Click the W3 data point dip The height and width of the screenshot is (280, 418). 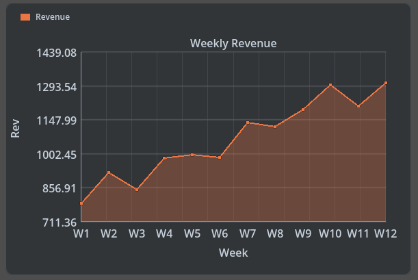137,190
